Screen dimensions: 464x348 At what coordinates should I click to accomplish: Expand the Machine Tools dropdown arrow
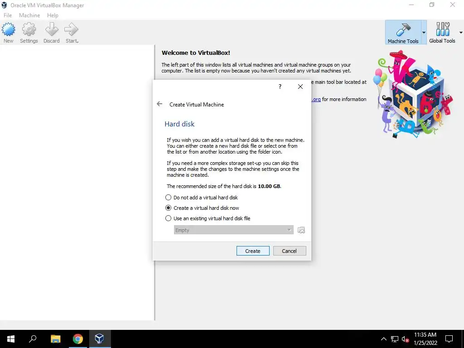coord(424,33)
